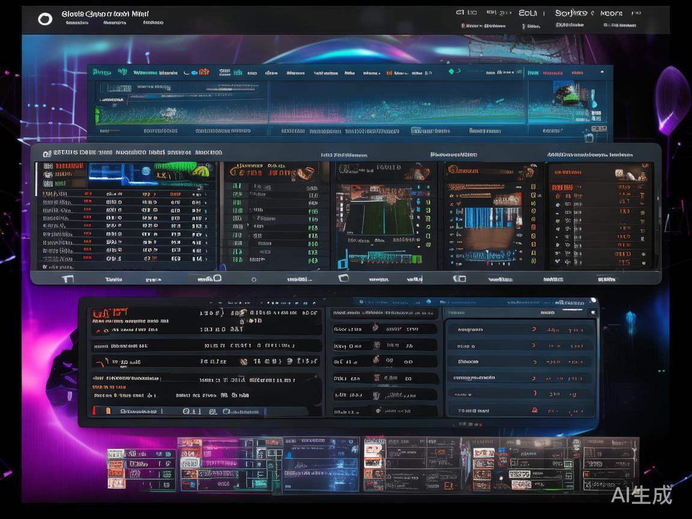Click the screen icon in bottom bar center

(x=344, y=278)
